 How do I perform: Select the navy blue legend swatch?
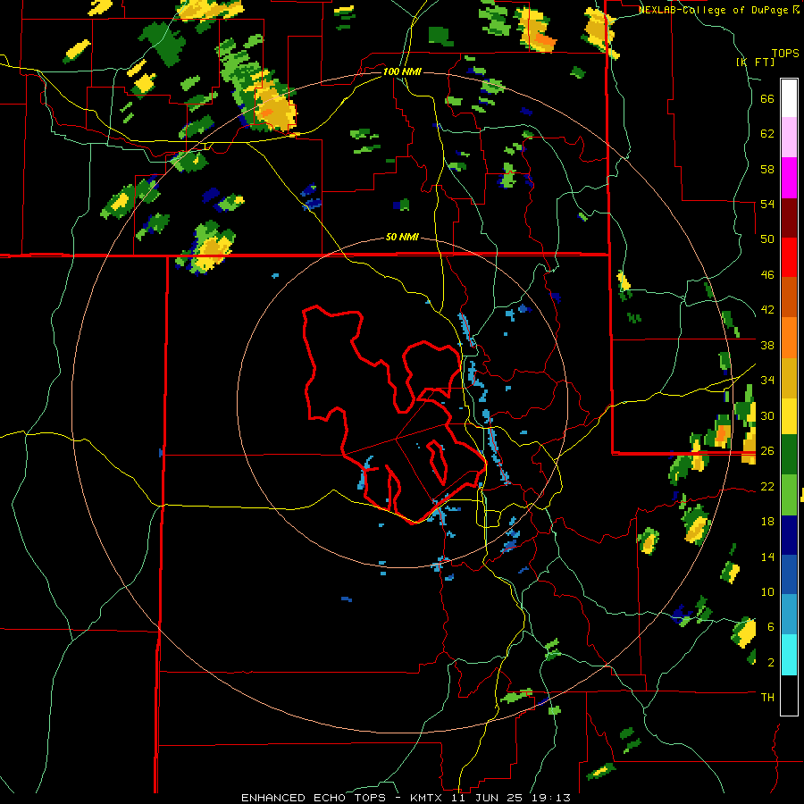pyautogui.click(x=789, y=535)
